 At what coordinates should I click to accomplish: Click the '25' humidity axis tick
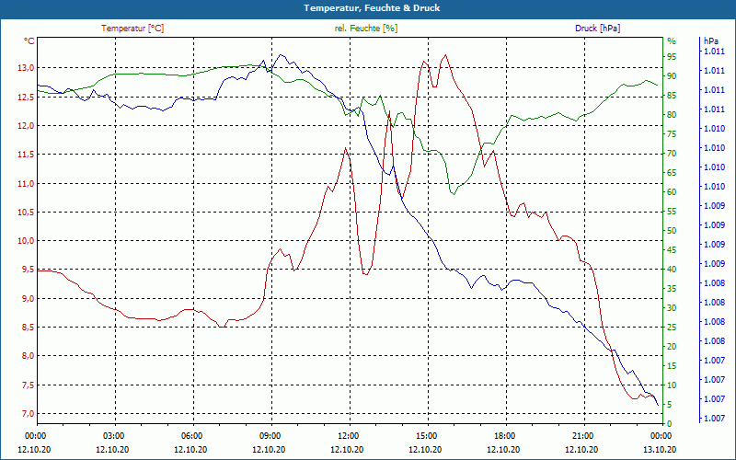tap(672, 328)
